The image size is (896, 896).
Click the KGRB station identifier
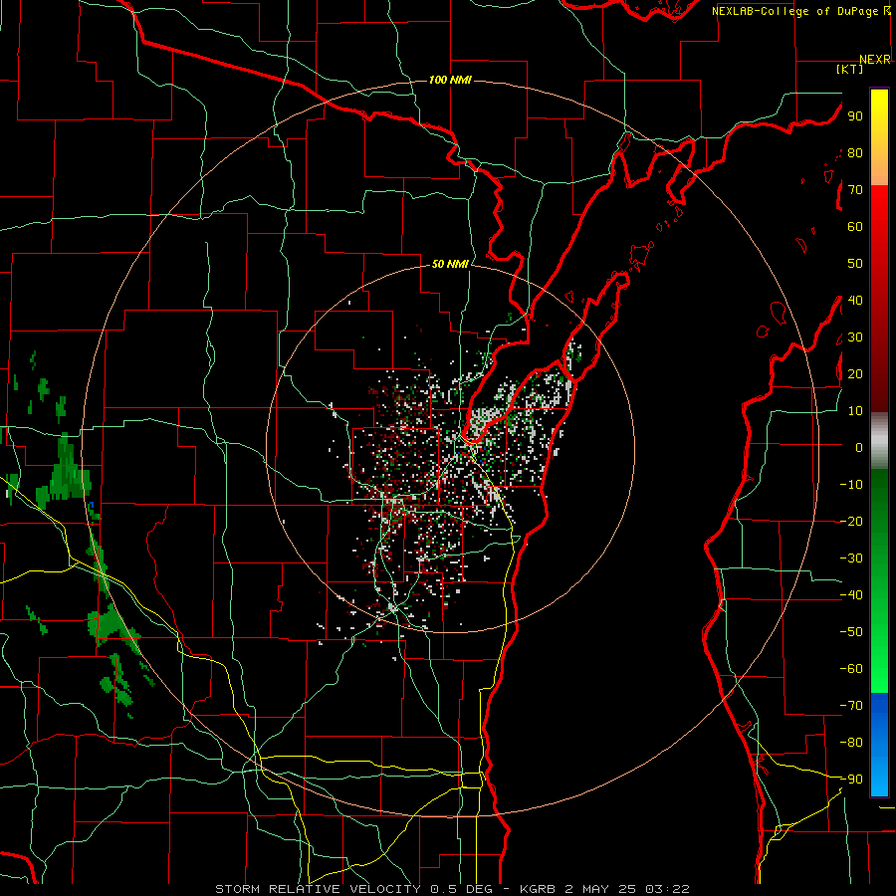[538, 889]
